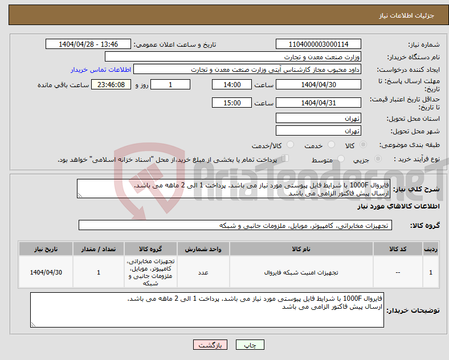The width and height of the screenshot is (449, 360).
Task: Click the unit cell عدد
Action: point(203,272)
